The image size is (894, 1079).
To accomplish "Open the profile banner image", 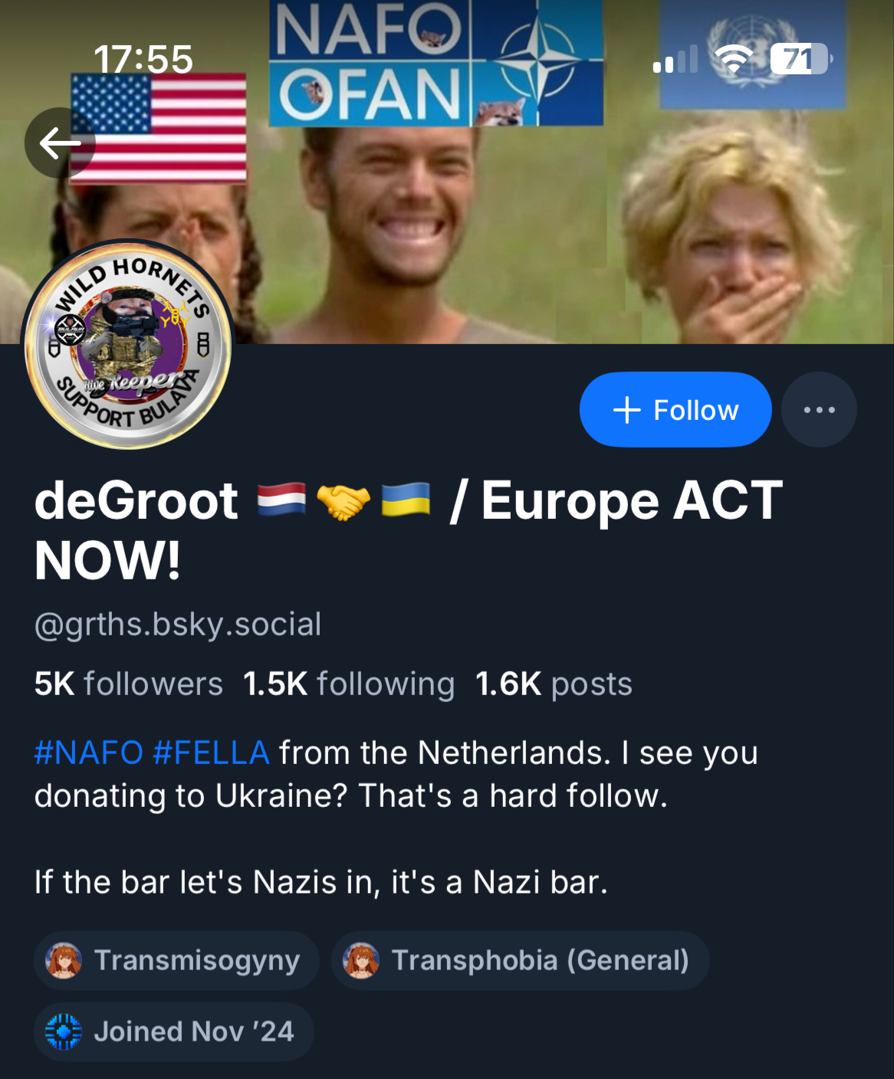I will point(447,172).
